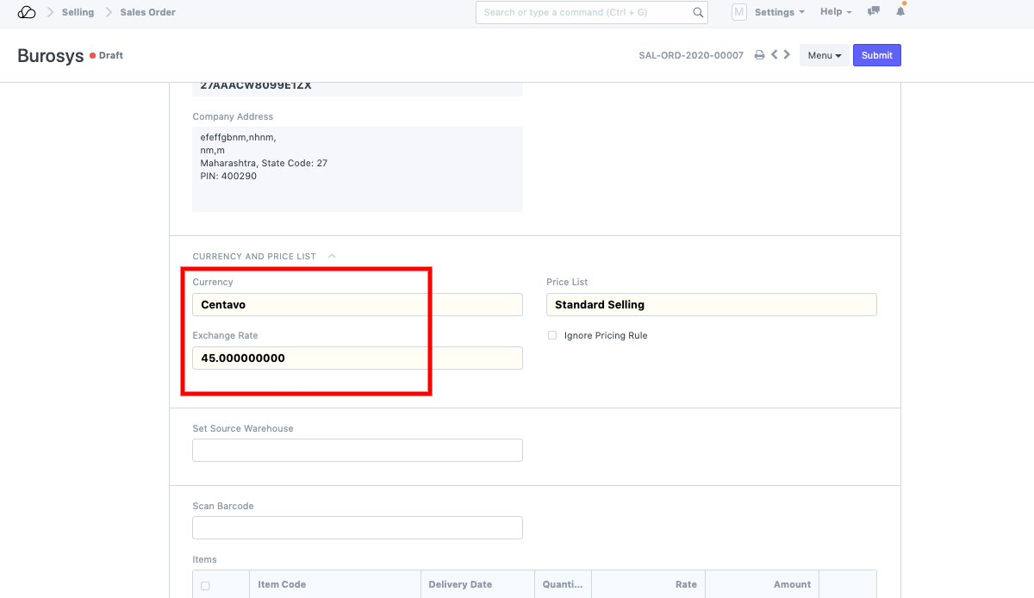
Task: Go to previous document arrow
Action: click(x=774, y=54)
